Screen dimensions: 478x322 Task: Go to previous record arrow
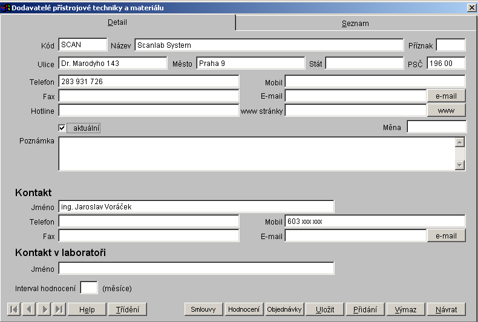tap(28, 309)
